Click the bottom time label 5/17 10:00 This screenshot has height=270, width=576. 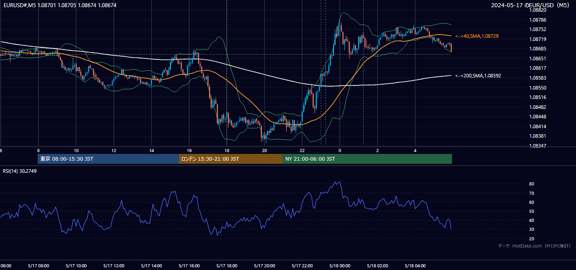76,266
